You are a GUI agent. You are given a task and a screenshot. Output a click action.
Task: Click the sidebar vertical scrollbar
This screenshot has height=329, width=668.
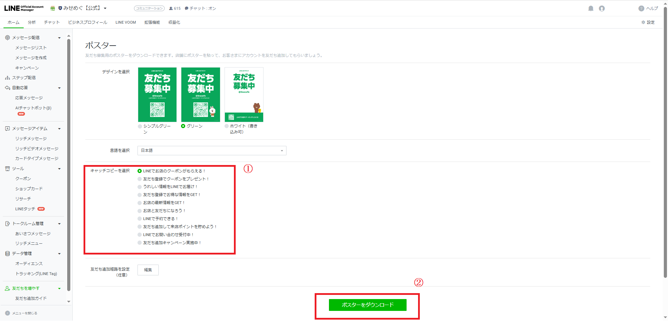(69, 164)
